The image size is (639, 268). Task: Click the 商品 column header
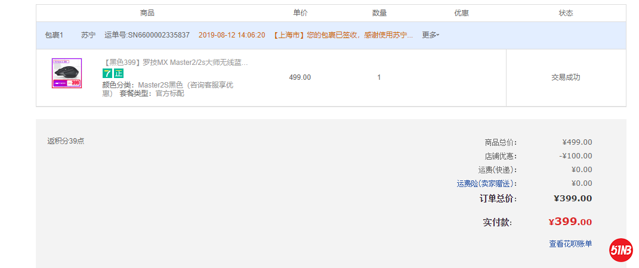click(147, 13)
